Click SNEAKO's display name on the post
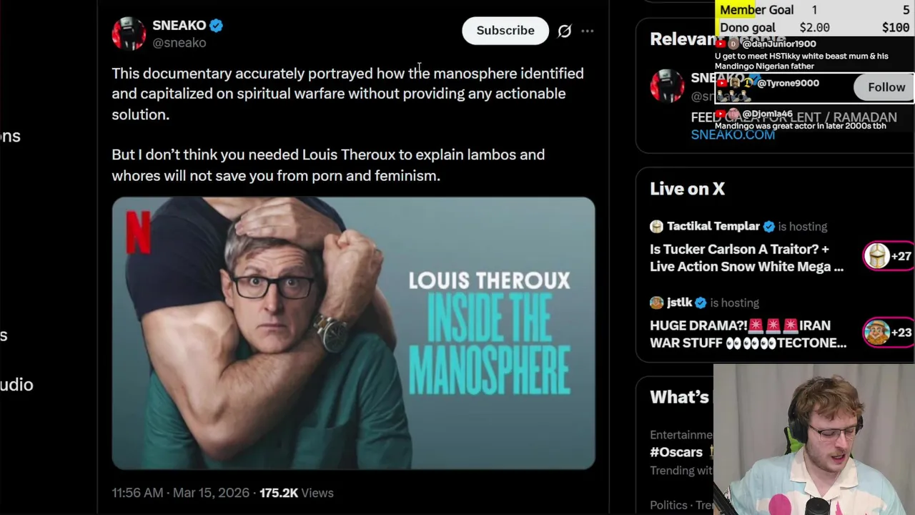This screenshot has width=915, height=515. tap(179, 26)
